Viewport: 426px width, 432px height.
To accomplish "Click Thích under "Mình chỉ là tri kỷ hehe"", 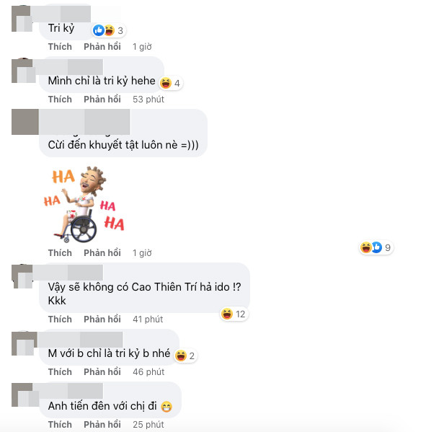I will point(60,100).
